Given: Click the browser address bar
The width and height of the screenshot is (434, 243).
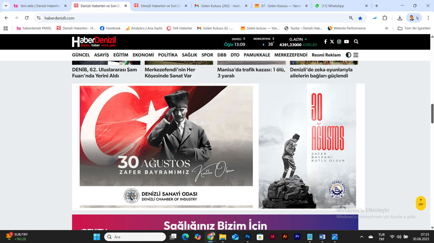Looking at the screenshot, I should click(194, 18).
